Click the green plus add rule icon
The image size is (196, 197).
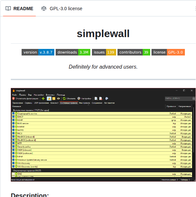(x=43, y=98)
